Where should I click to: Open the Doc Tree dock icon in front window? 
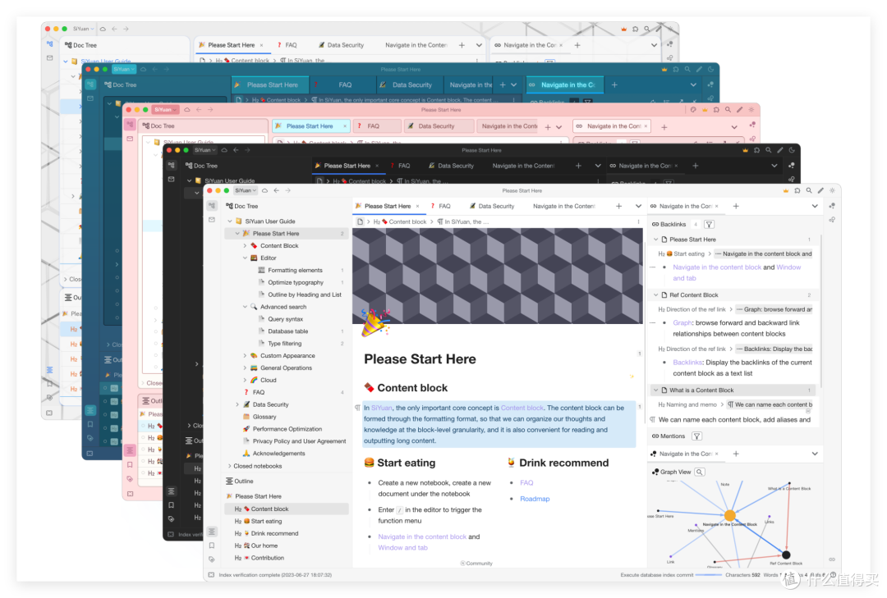(x=212, y=206)
